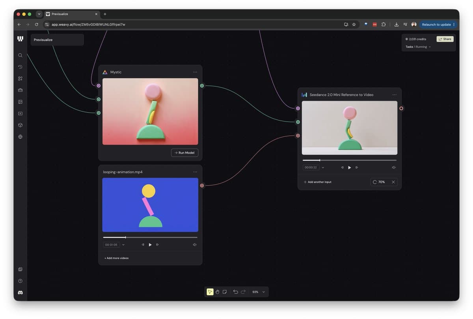Click the purple input port on Mystic node
The height and width of the screenshot is (319, 473).
point(99,86)
